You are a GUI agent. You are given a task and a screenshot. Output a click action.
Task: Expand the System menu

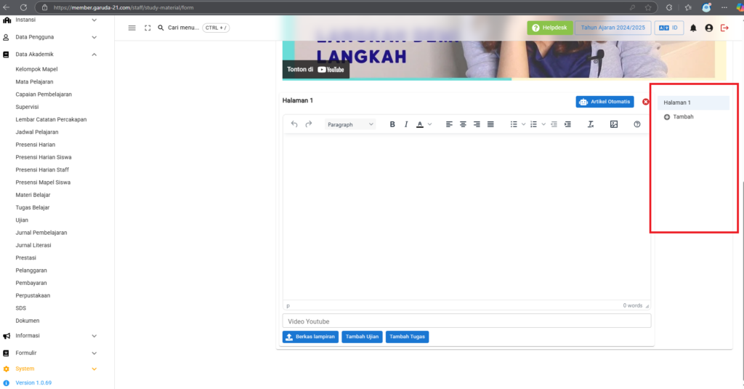coord(49,369)
